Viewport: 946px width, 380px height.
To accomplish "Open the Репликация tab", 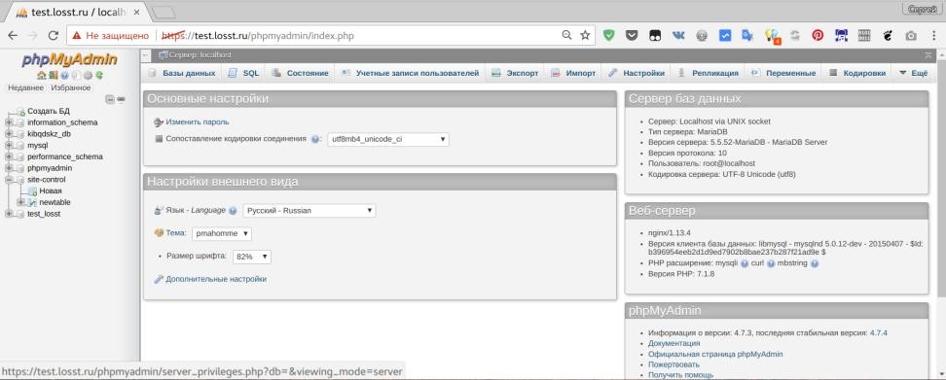I will pyautogui.click(x=708, y=73).
